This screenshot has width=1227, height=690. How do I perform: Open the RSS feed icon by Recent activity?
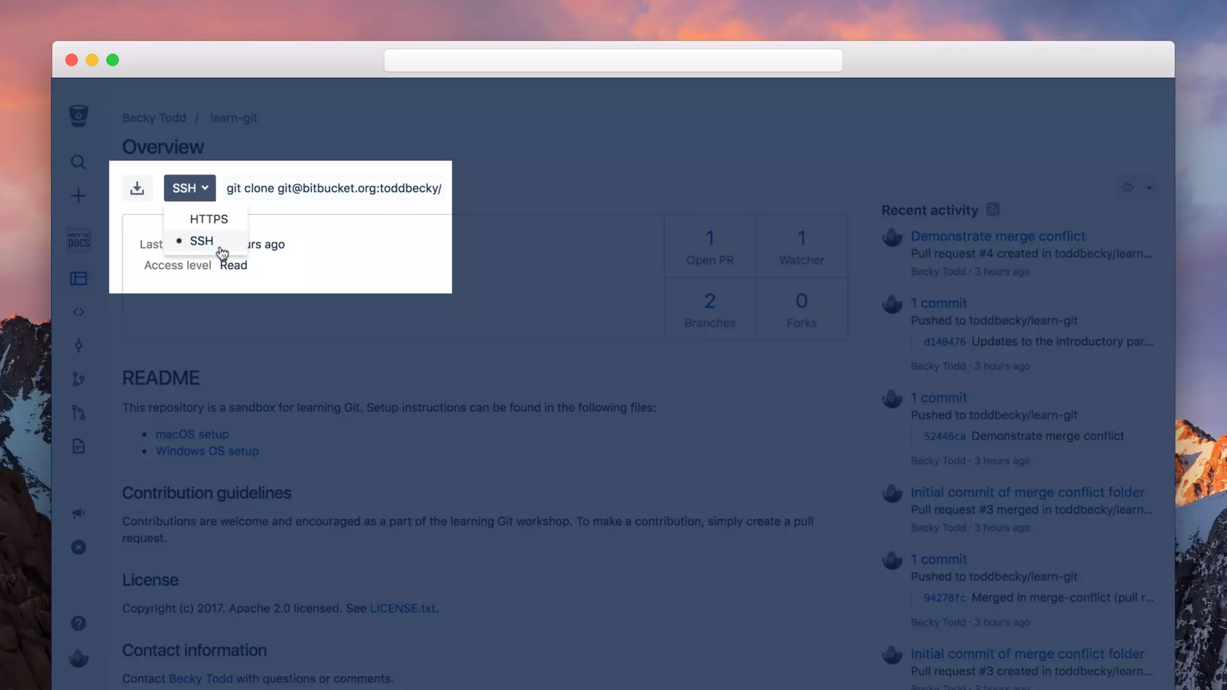click(x=993, y=210)
